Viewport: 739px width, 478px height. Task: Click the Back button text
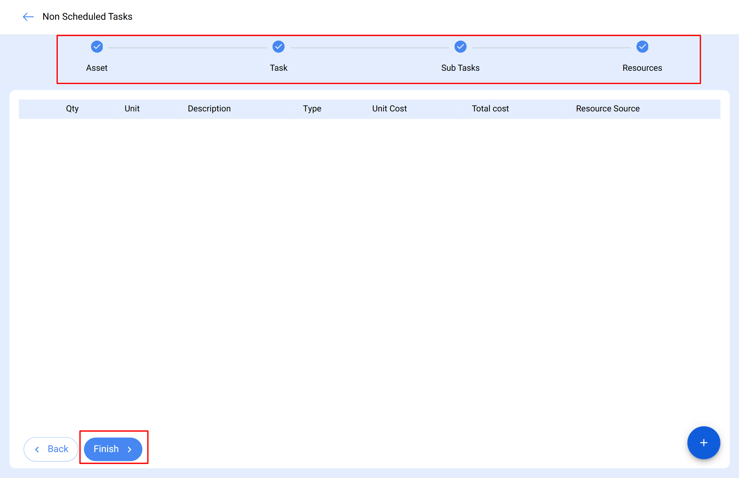click(x=58, y=449)
